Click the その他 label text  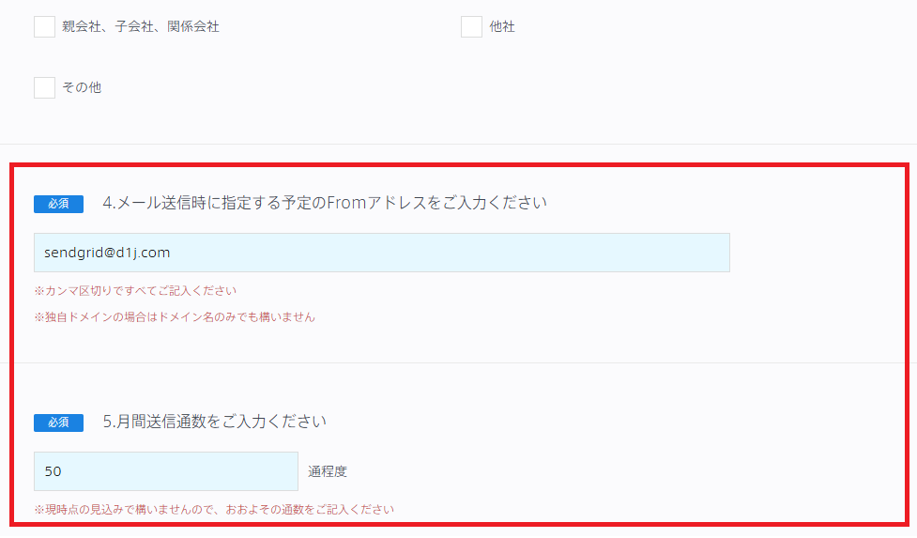pyautogui.click(x=82, y=87)
